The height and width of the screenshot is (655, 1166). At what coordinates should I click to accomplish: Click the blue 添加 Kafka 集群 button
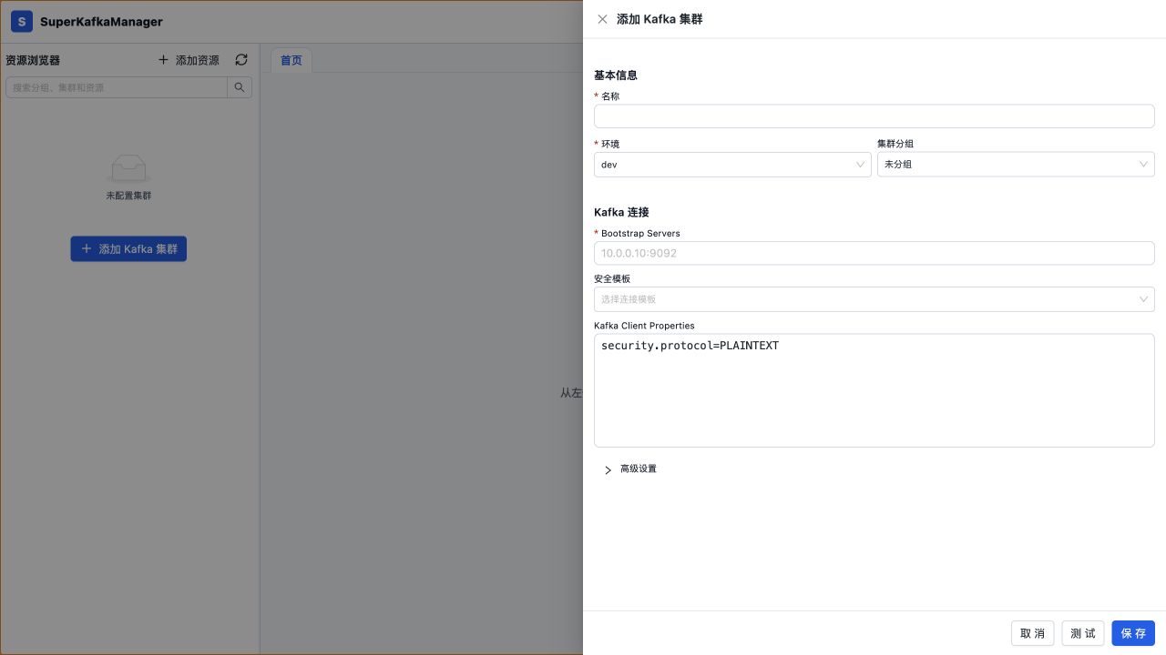128,248
